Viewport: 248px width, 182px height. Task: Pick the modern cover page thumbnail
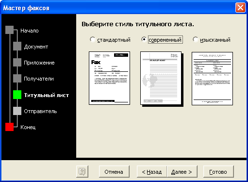[161, 78]
